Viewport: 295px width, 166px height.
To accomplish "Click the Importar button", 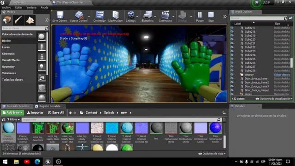I will [x=35, y=113].
